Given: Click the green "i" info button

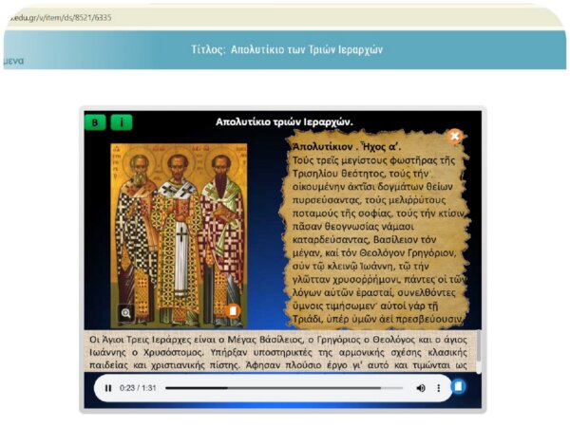Looking at the screenshot, I should (x=122, y=121).
